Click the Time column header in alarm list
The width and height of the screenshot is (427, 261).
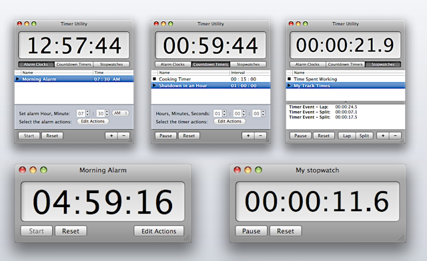click(113, 73)
